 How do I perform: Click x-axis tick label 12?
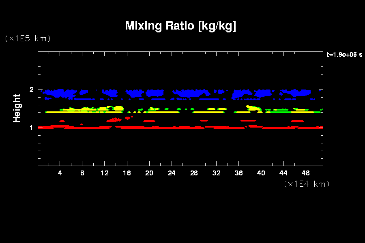tap(105, 173)
